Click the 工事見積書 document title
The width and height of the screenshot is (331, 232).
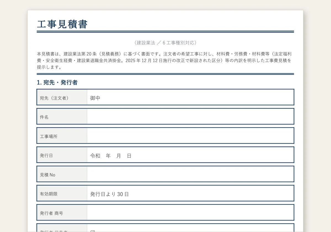62,24
